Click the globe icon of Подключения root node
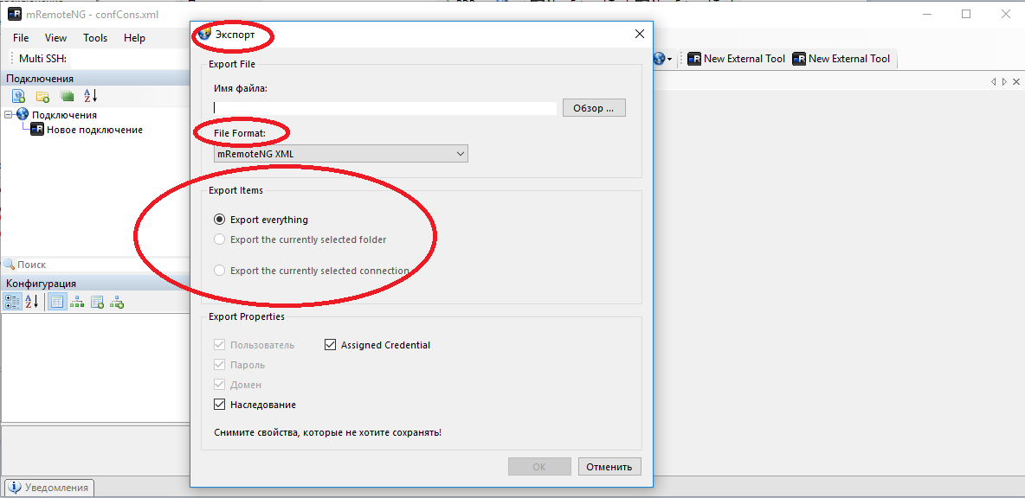 [23, 114]
